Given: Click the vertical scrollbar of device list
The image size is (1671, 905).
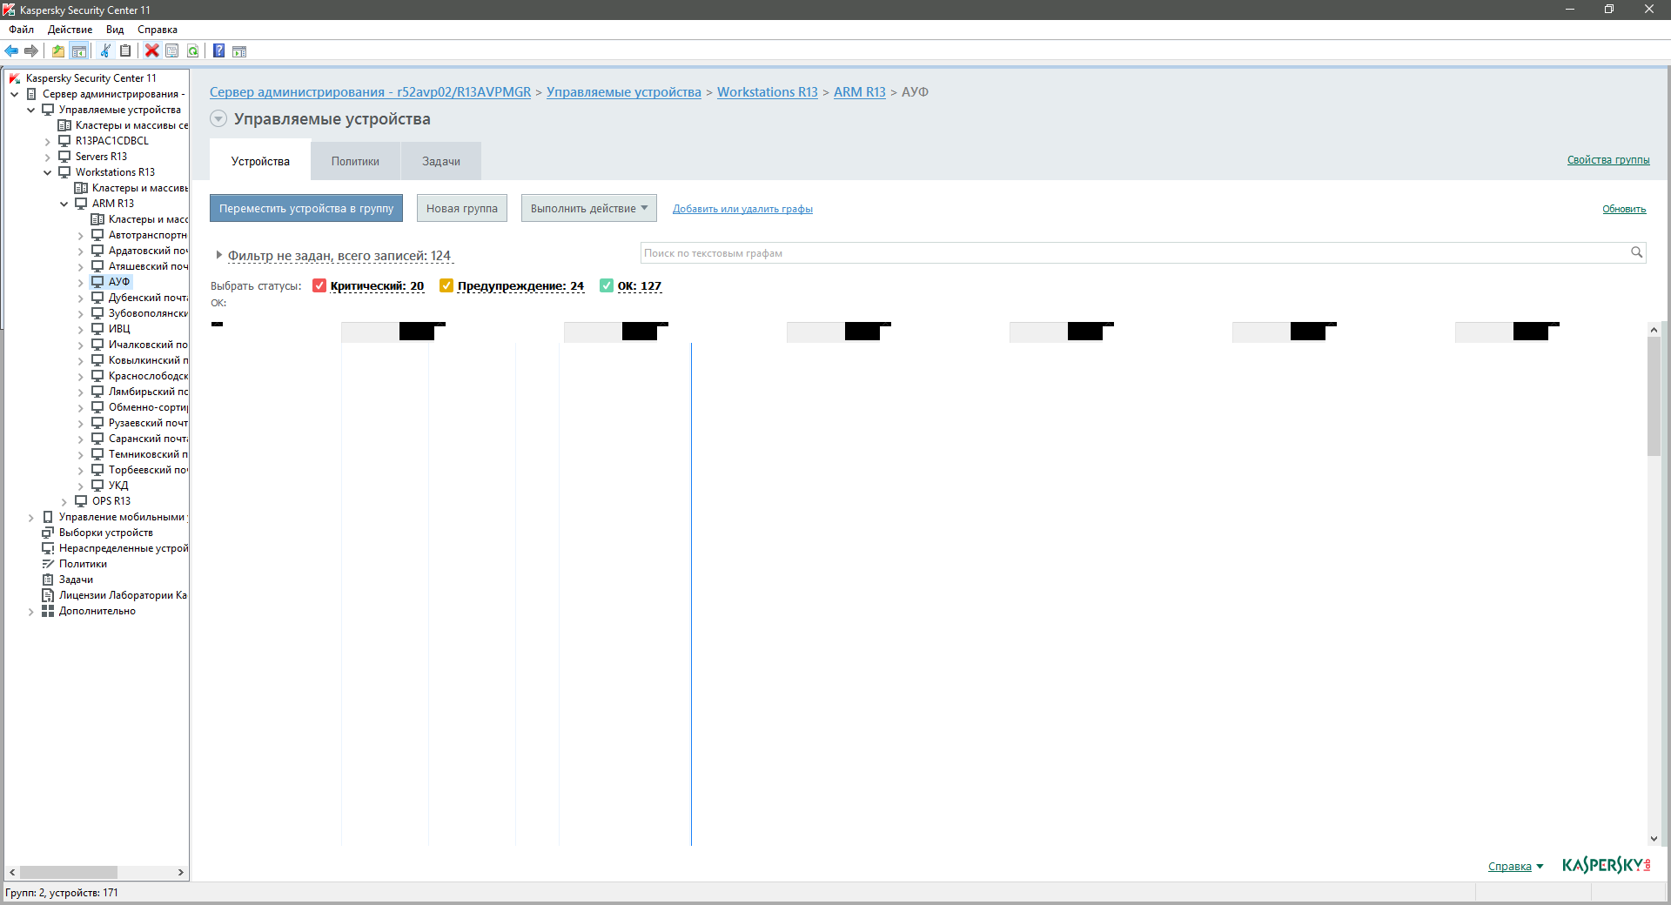Looking at the screenshot, I should coord(1654,396).
